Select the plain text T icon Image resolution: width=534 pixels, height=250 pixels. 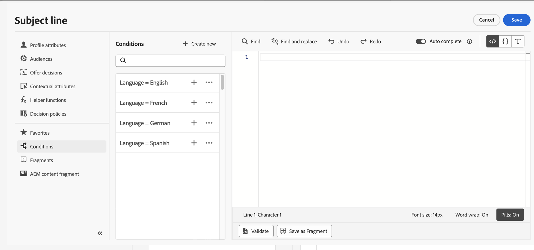click(x=518, y=41)
